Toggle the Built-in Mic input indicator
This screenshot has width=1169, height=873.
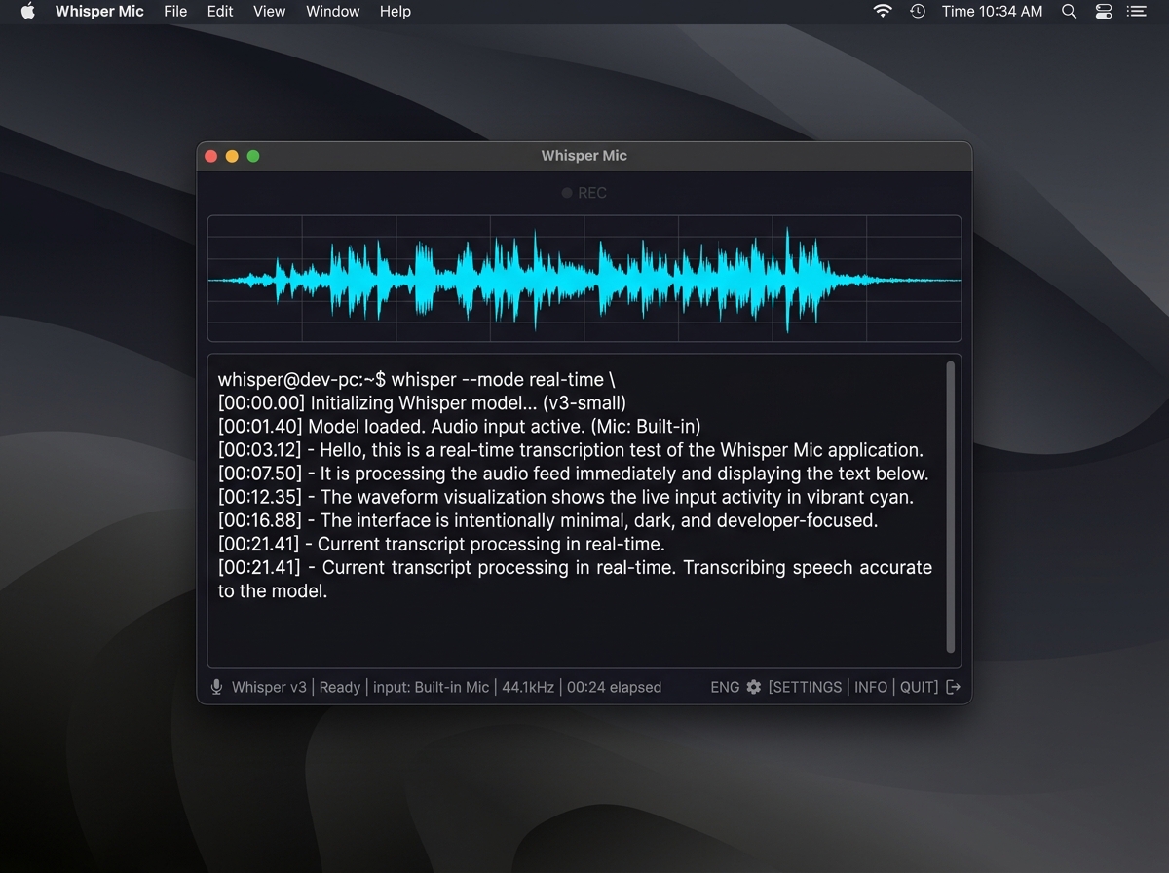click(432, 687)
